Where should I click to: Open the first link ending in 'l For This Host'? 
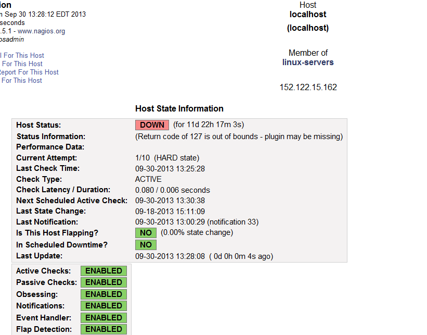click(x=22, y=56)
